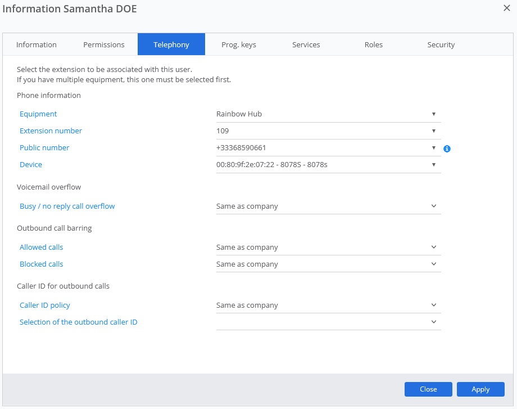Image resolution: width=517 pixels, height=409 pixels.
Task: Click the Blocked calls label
Action: 41,264
